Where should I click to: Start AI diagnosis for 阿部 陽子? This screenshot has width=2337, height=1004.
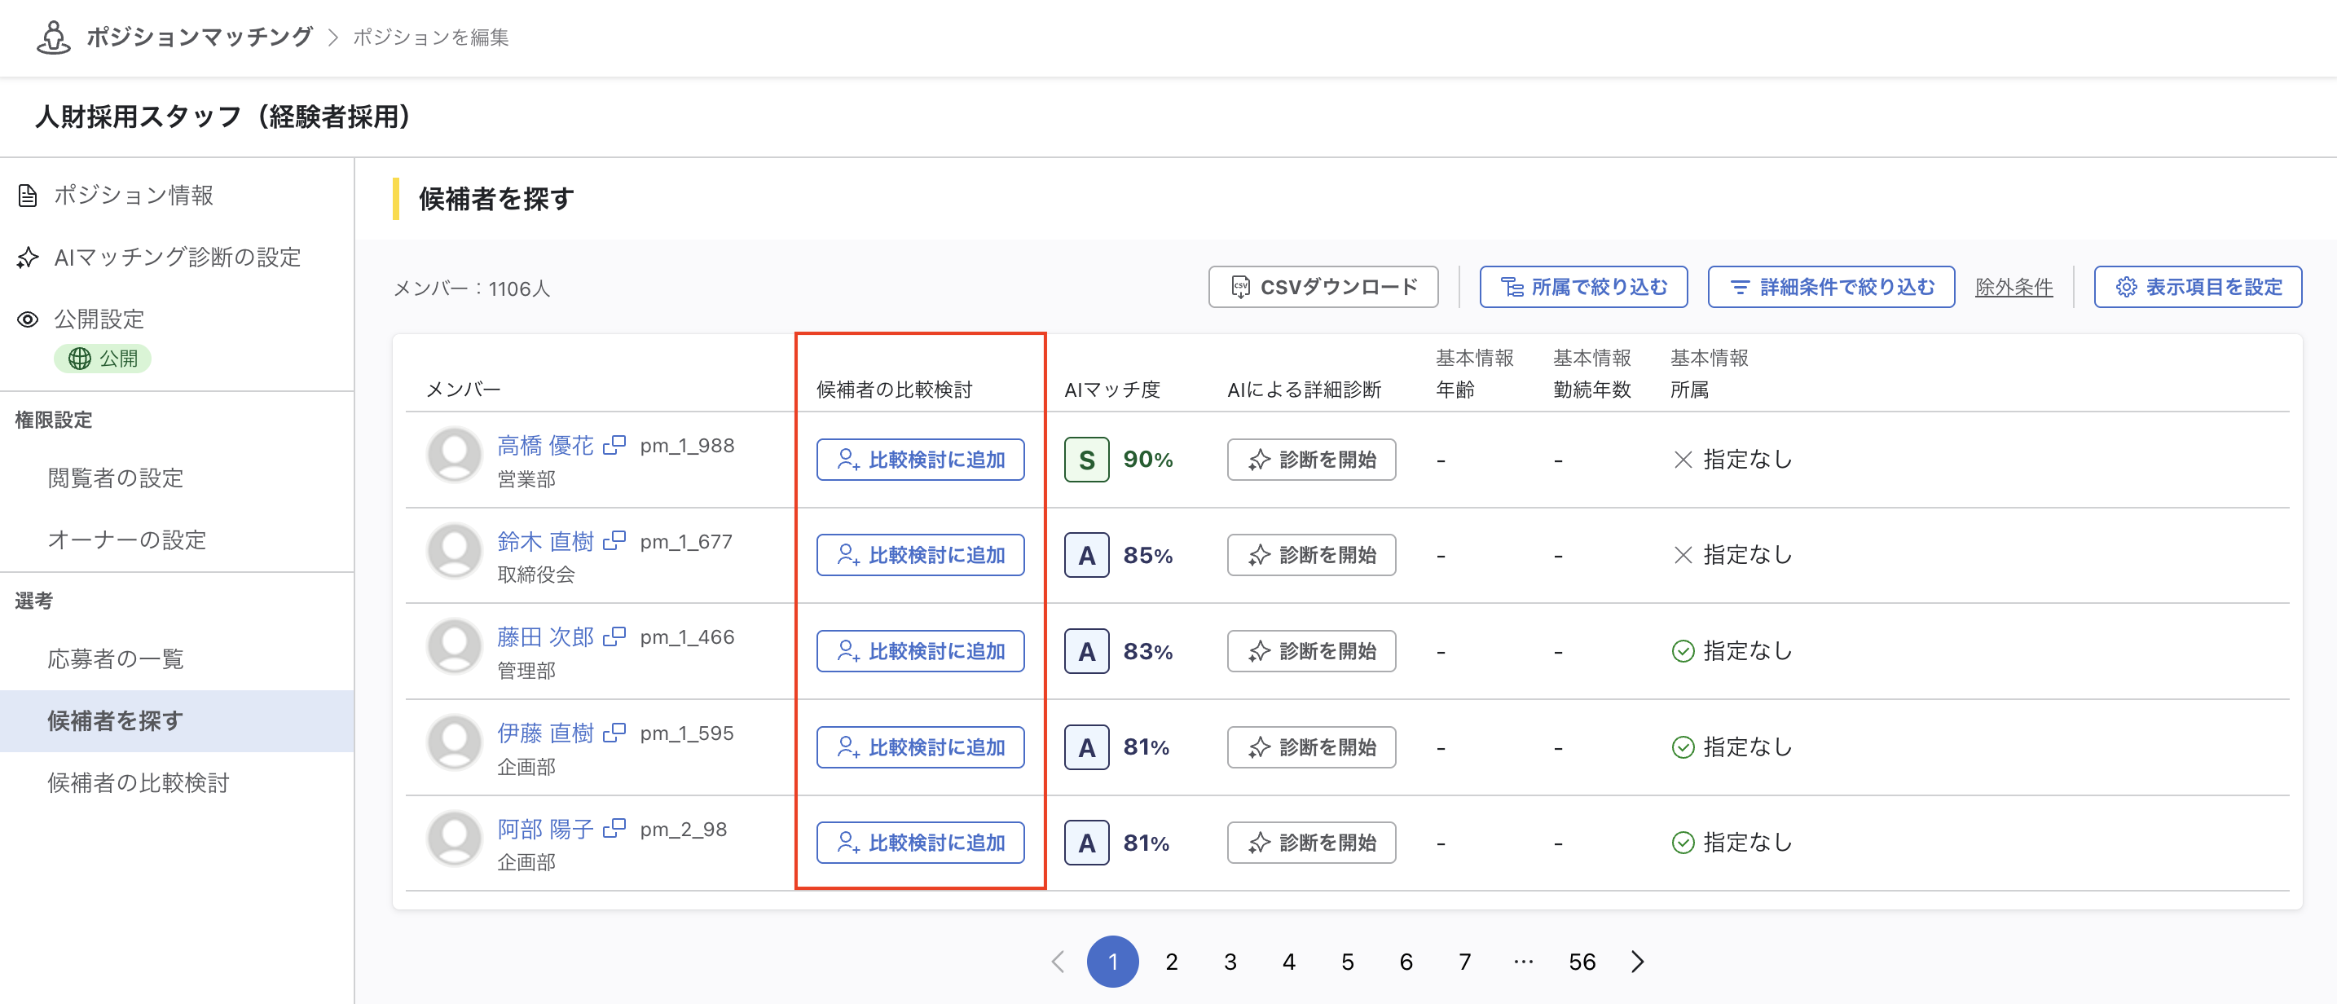point(1311,843)
